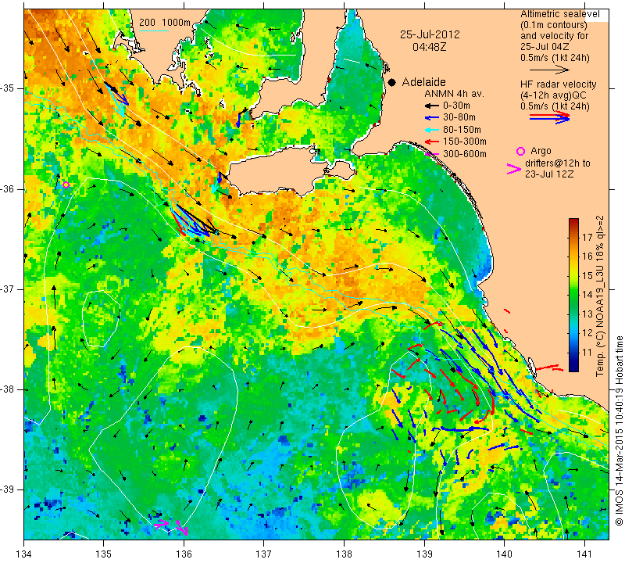
Task: Click the 141 longitude axis label
Action: point(584,554)
